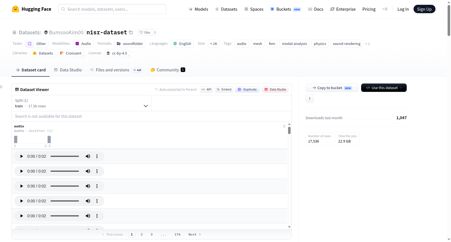
Task: Toggle the left sidebar outline icon
Action: 1,87
